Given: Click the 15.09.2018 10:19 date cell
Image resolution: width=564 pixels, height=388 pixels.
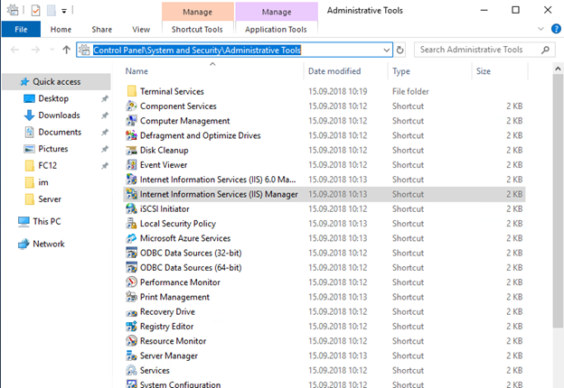Looking at the screenshot, I should pyautogui.click(x=337, y=91).
